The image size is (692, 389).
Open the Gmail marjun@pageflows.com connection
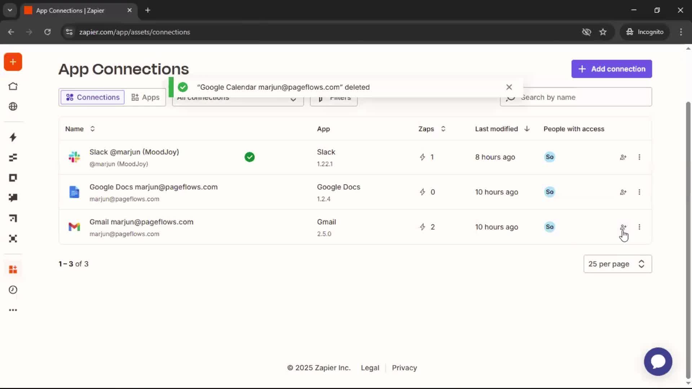[141, 222]
